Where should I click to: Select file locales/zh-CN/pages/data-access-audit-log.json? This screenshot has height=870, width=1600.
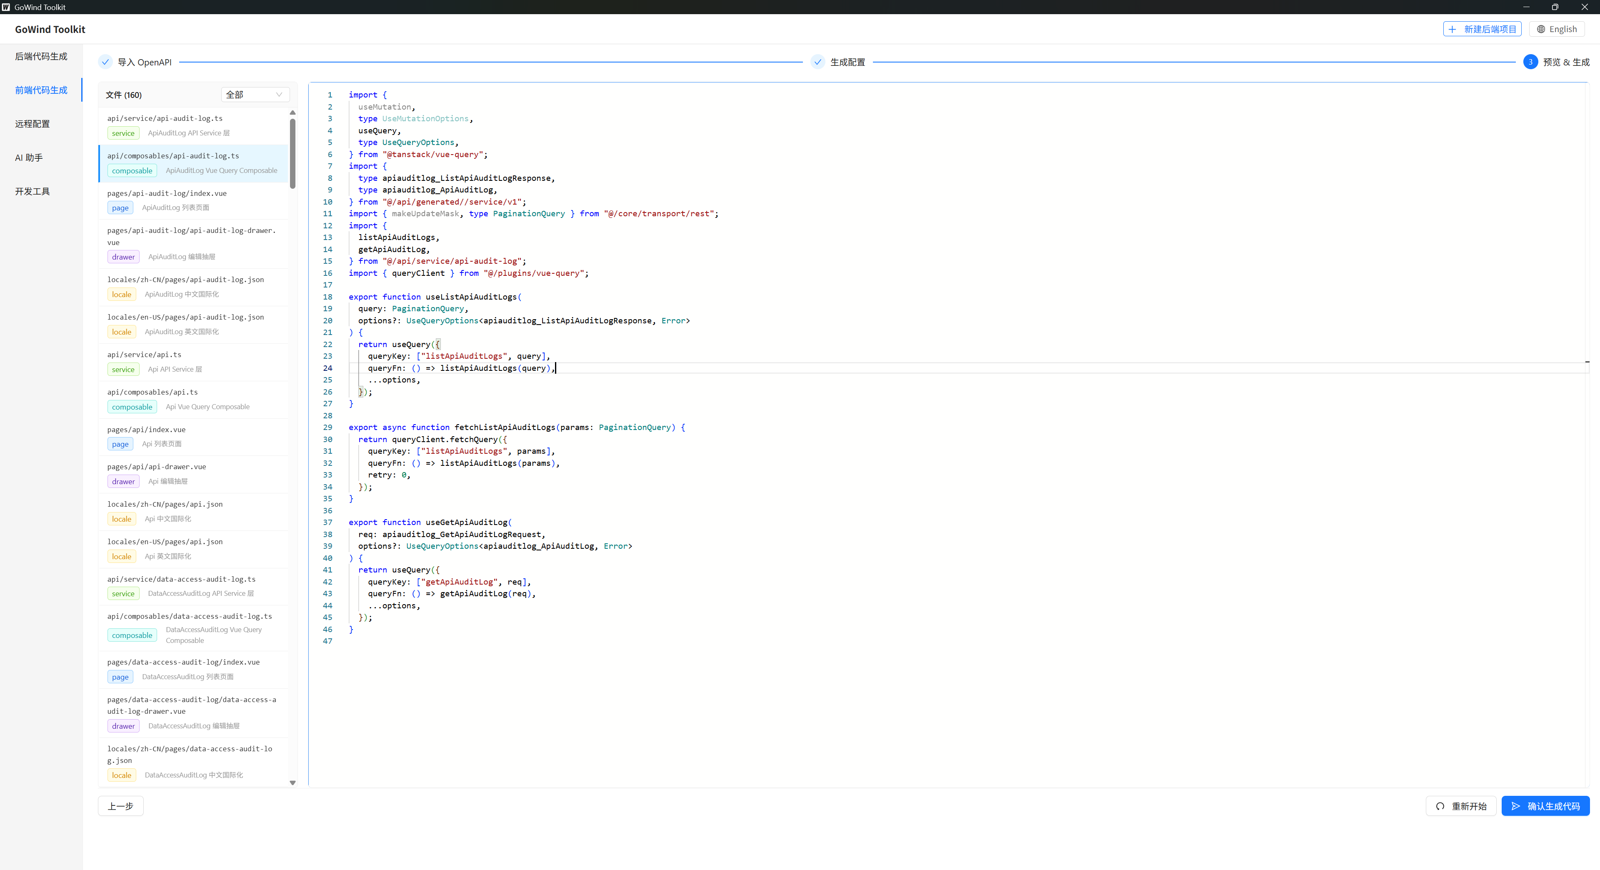[x=193, y=762]
